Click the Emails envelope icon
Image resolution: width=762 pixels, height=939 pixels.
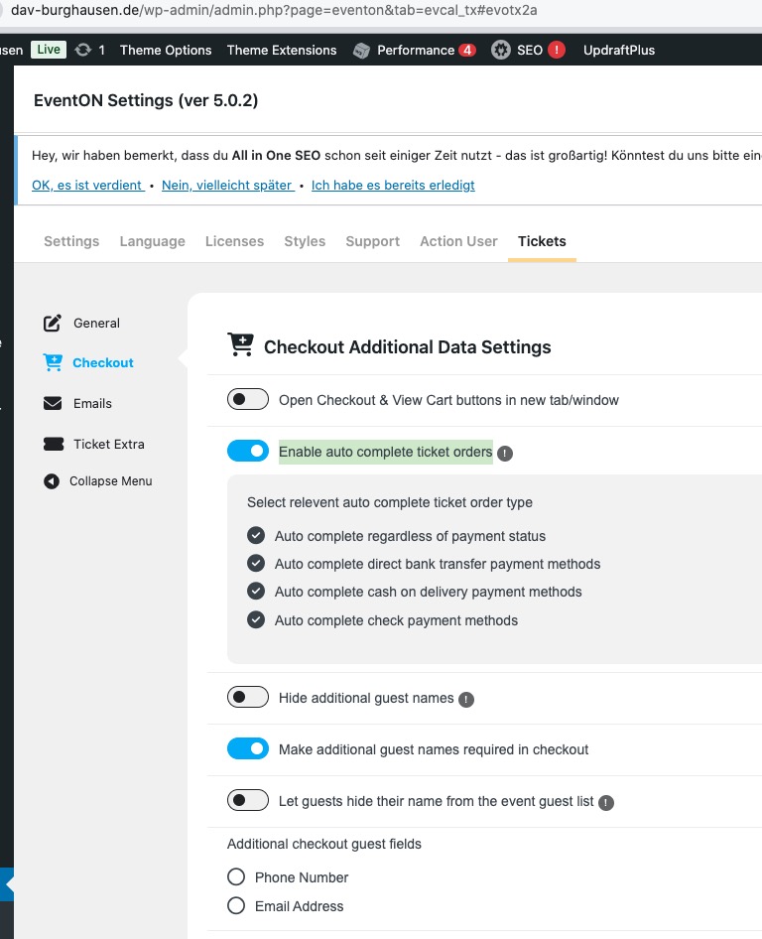(53, 404)
